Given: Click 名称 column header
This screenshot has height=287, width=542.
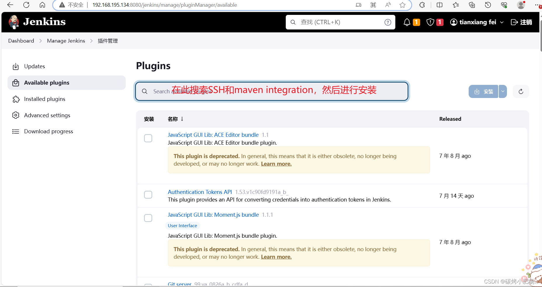Looking at the screenshot, I should click(x=173, y=119).
